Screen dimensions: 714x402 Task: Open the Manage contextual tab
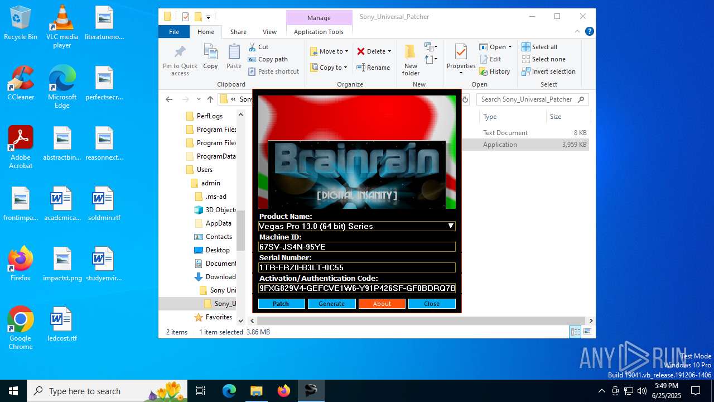[x=319, y=18]
